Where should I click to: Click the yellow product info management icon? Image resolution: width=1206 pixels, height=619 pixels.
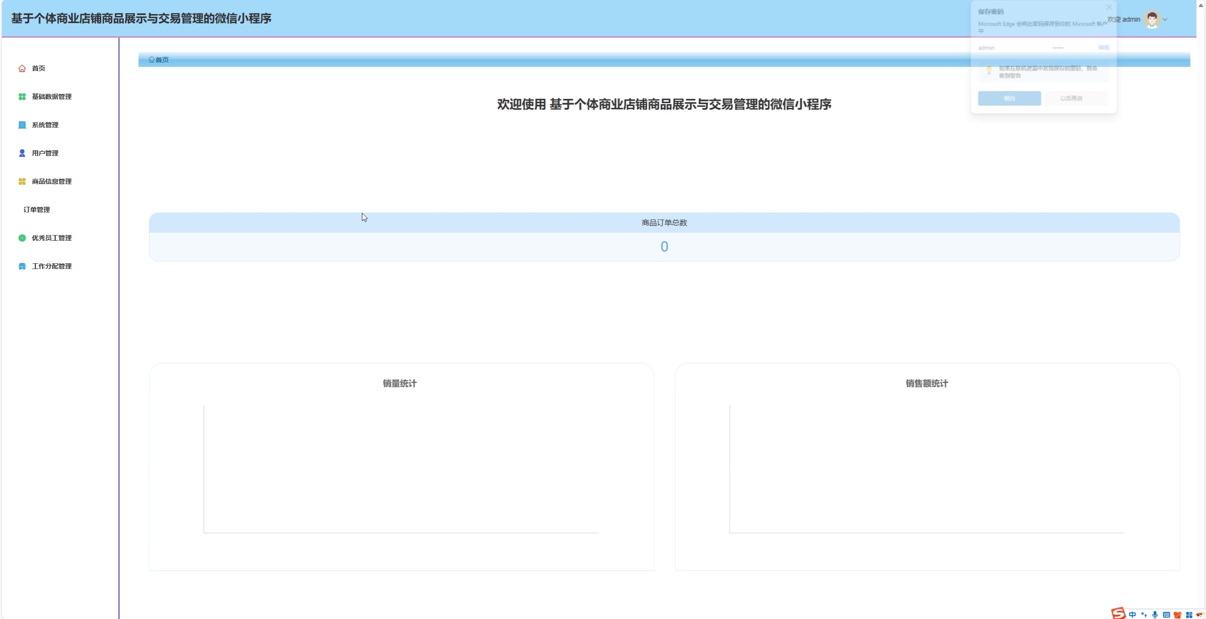pyautogui.click(x=22, y=181)
